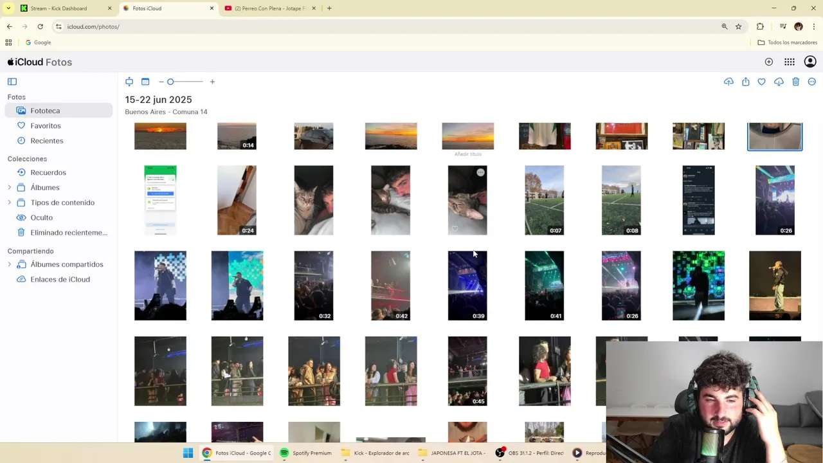
Task: Open the video thumbnail labeled 0:24
Action: 237,200
